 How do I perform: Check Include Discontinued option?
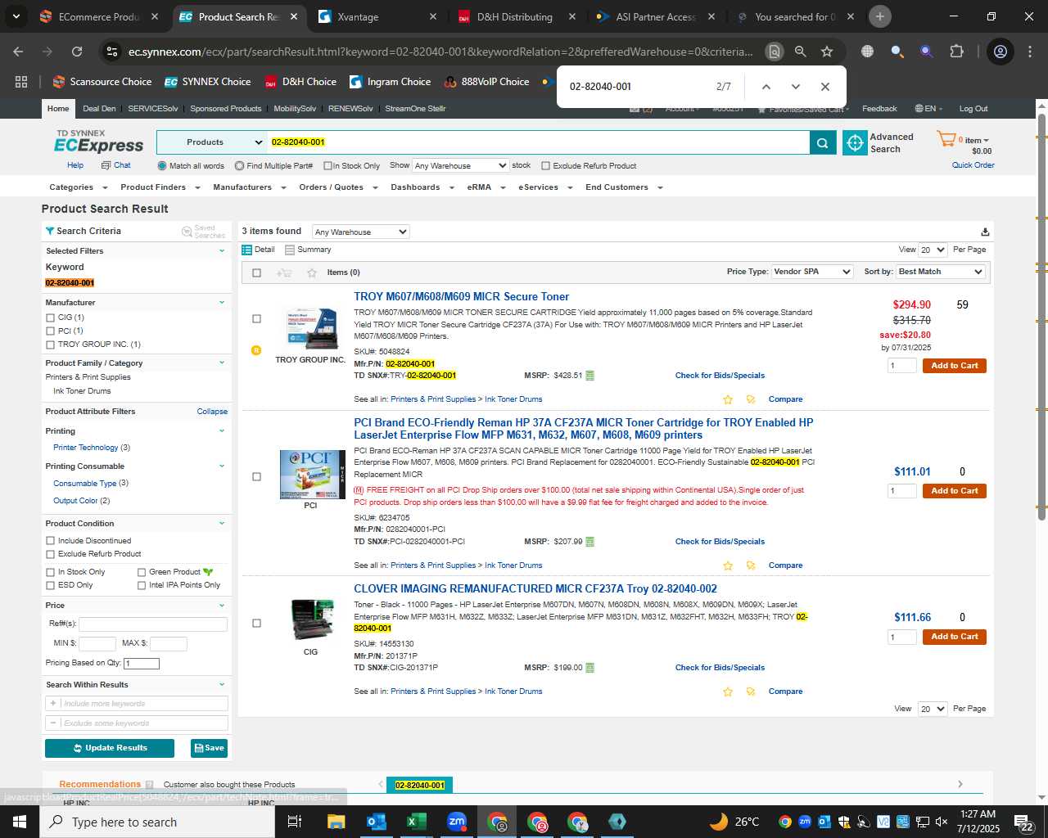click(x=51, y=541)
